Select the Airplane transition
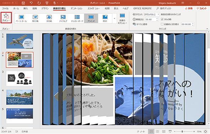This screenshot has width=210, height=134. click(35, 18)
